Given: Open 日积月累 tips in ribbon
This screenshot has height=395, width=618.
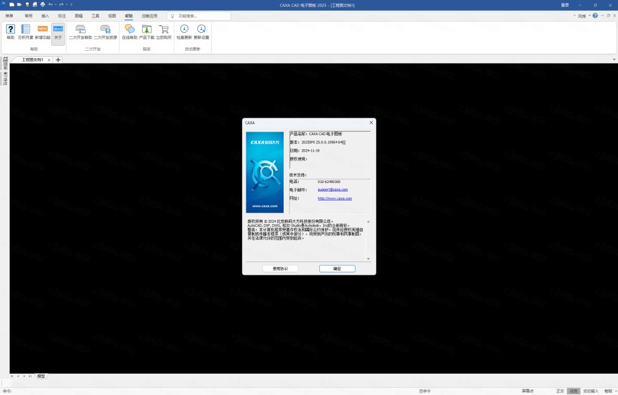Looking at the screenshot, I should [x=25, y=29].
